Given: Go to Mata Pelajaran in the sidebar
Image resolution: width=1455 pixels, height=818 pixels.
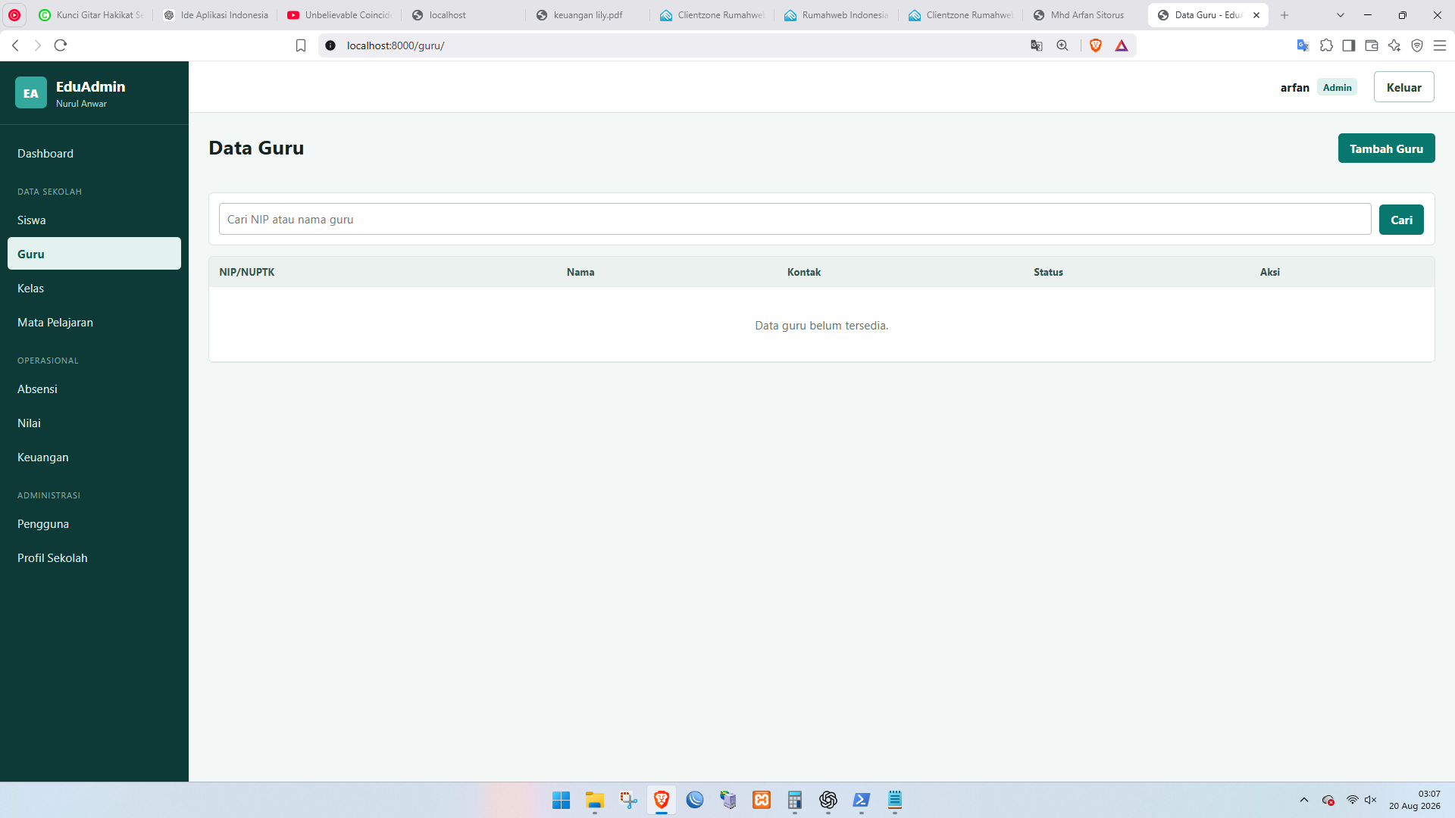Looking at the screenshot, I should click(x=94, y=323).
